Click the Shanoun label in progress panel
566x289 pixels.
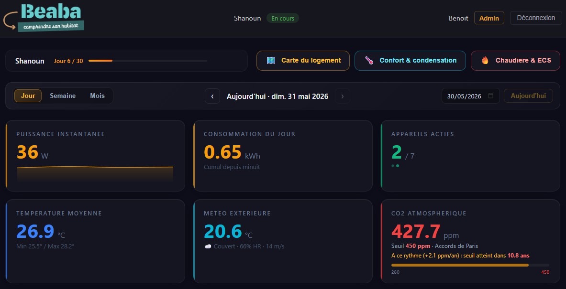click(30, 61)
